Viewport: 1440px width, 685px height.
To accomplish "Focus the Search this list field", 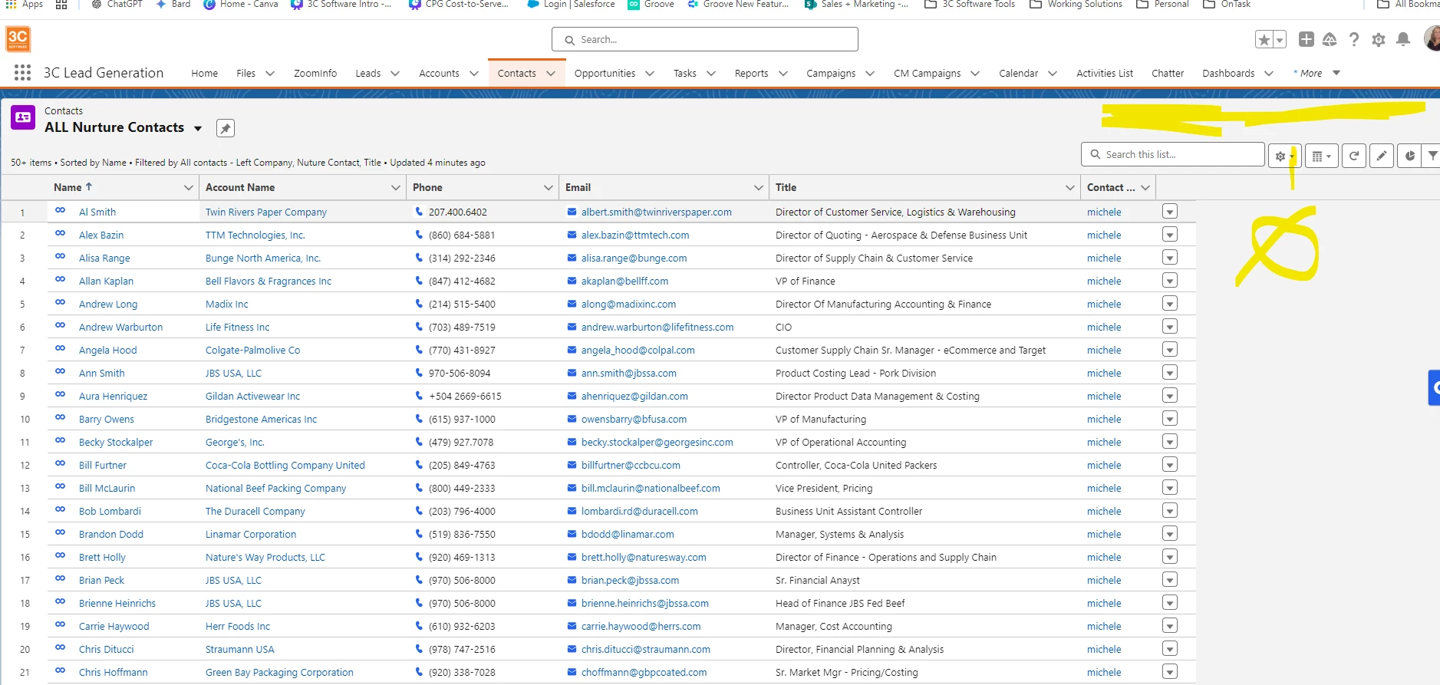I will (1173, 154).
